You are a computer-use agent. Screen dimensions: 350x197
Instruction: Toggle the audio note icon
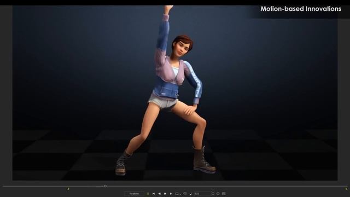click(x=191, y=194)
